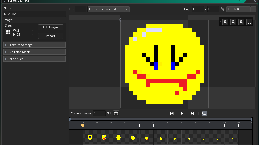Click the broadcast icon beside the frame count
The height and width of the screenshot is (145, 259).
coord(116,113)
